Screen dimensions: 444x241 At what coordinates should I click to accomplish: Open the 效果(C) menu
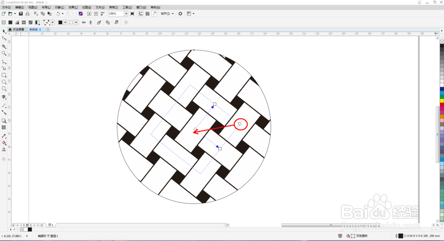(73, 8)
